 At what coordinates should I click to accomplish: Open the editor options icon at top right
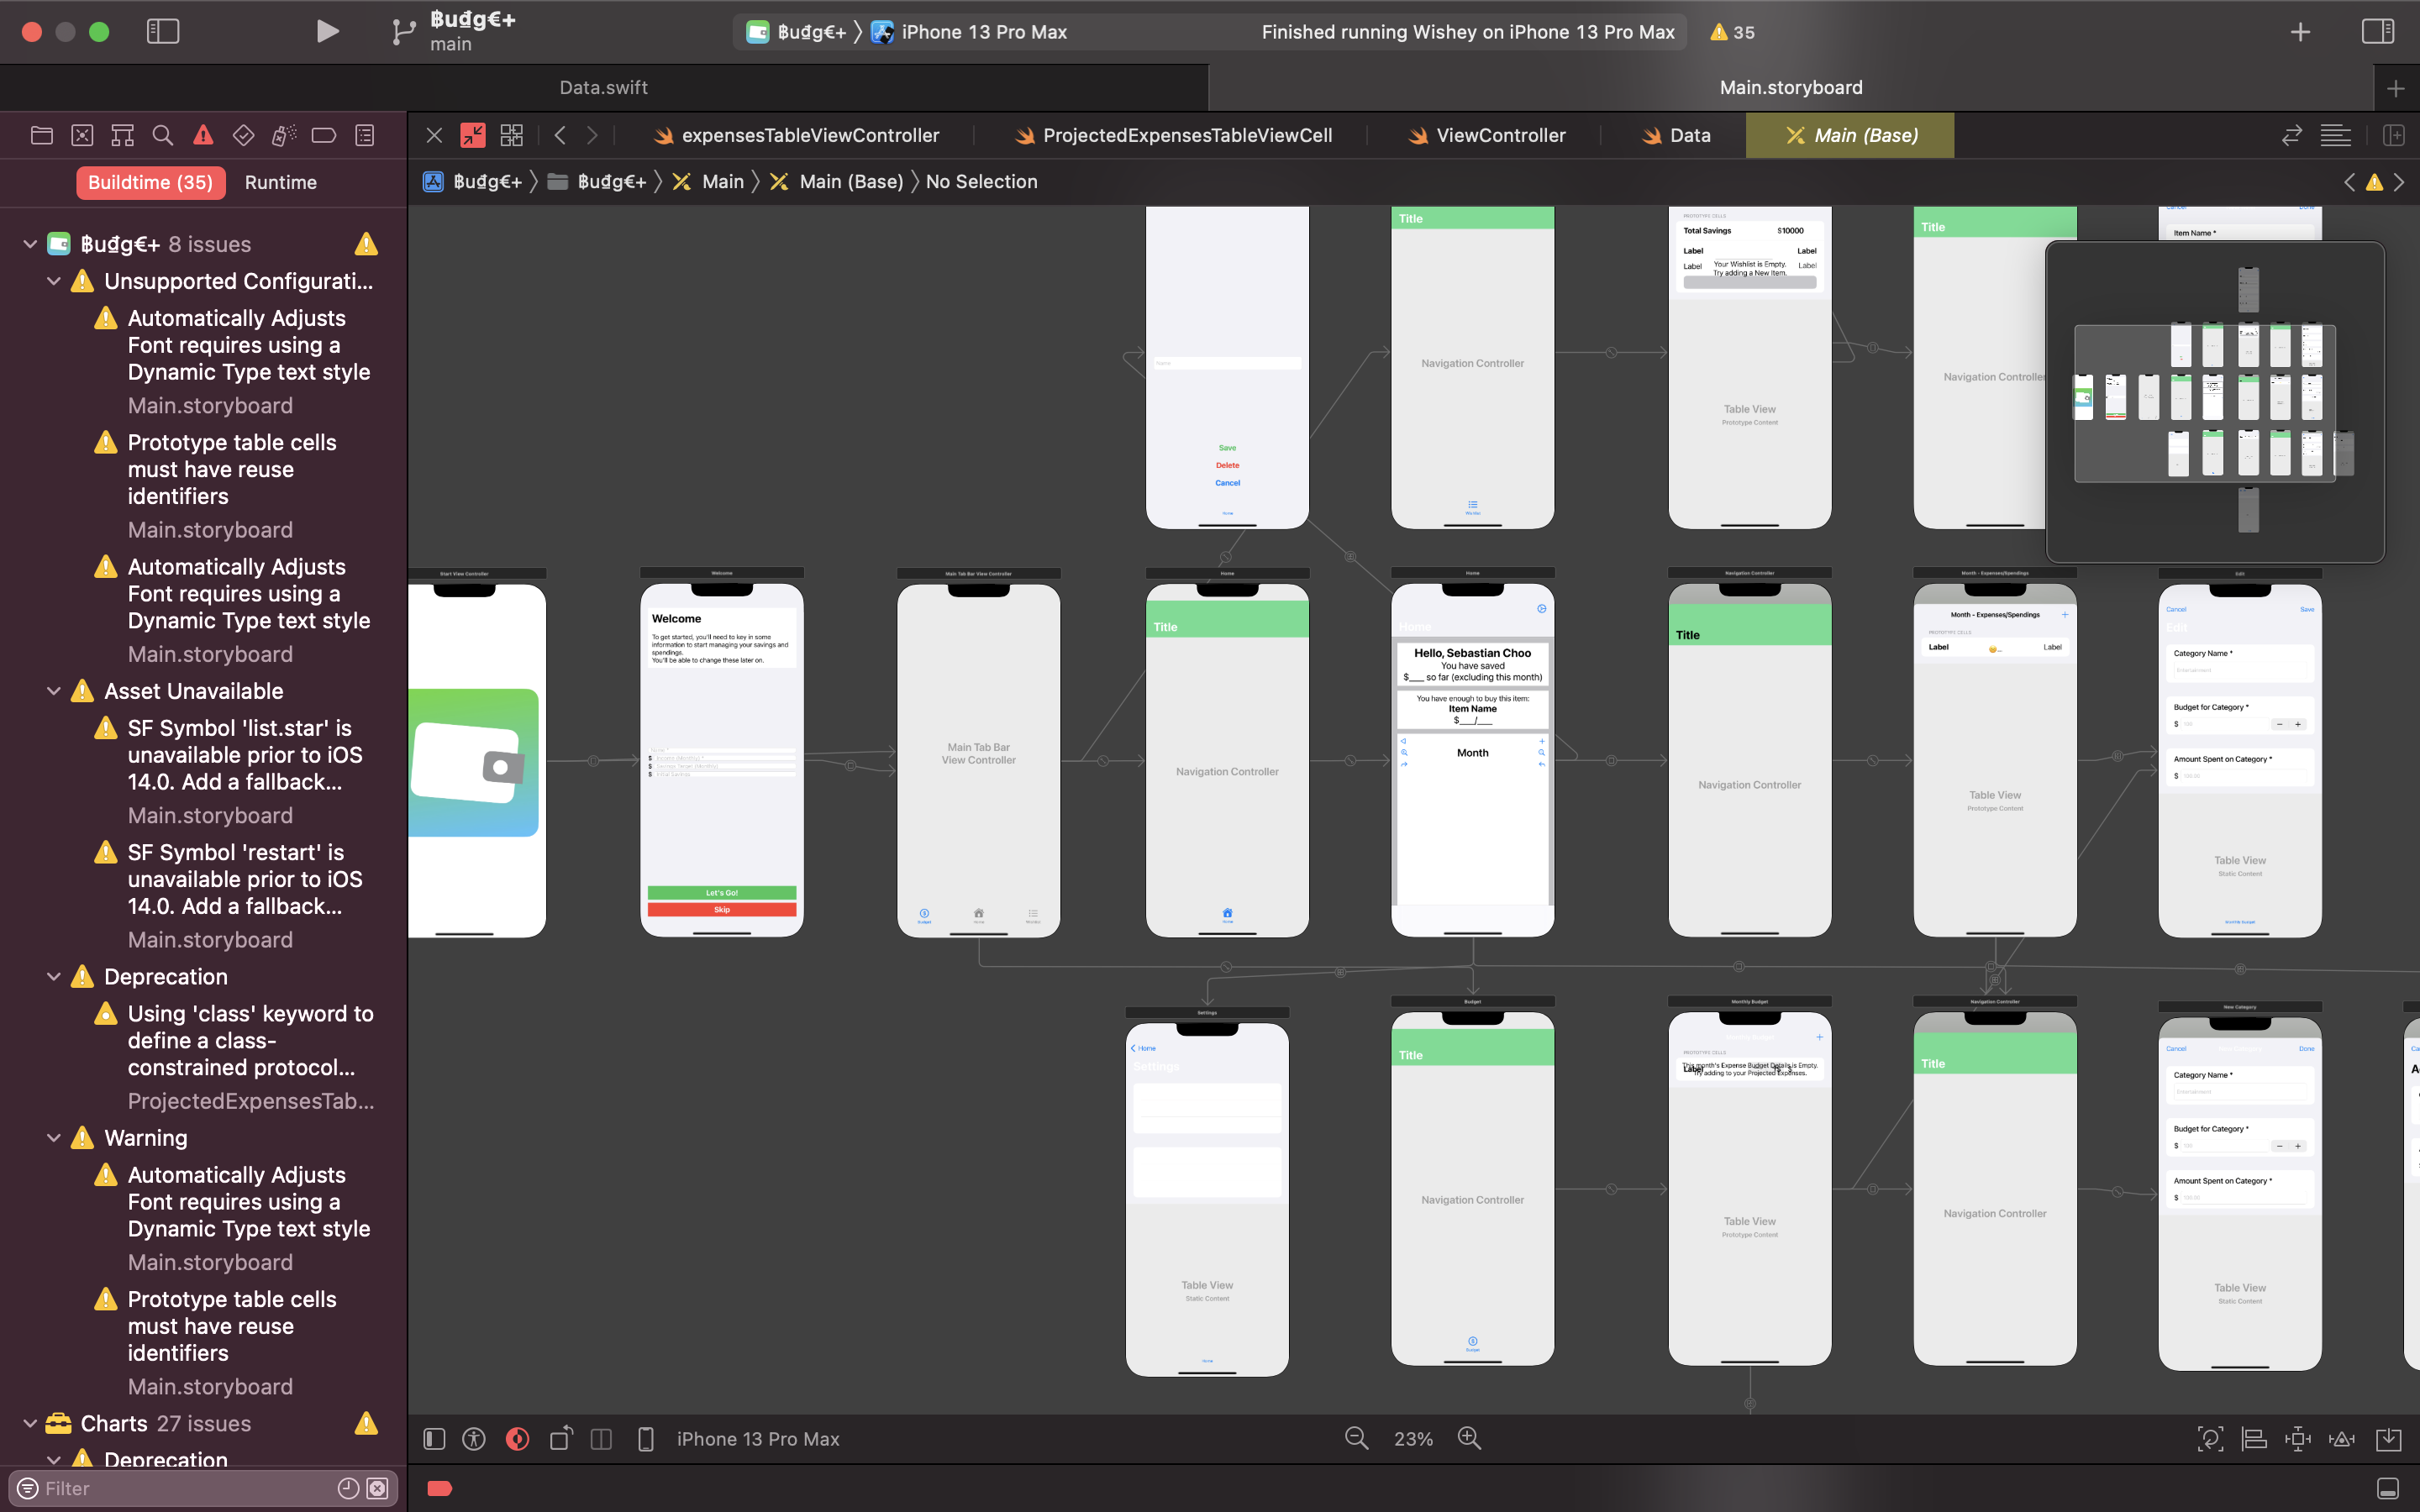coord(2336,135)
